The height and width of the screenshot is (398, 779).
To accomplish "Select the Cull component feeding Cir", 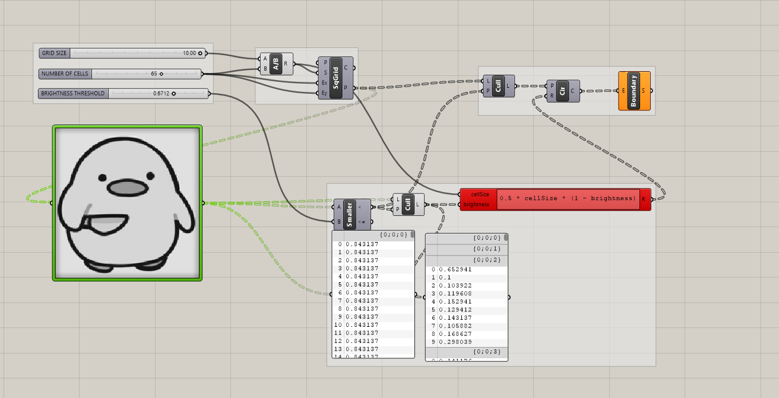I will (499, 86).
